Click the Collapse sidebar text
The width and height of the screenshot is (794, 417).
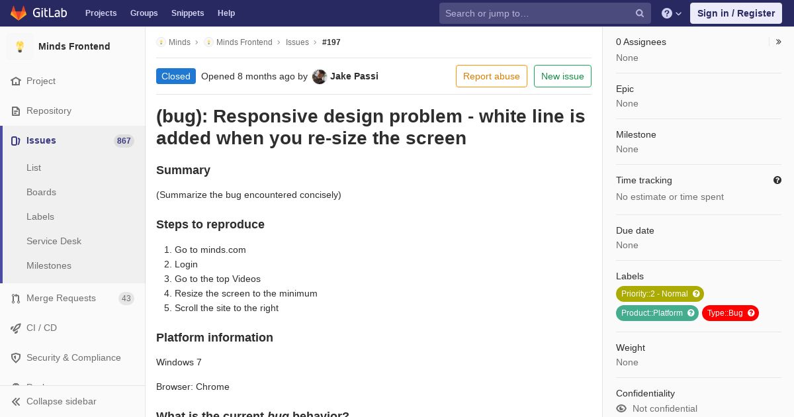(62, 402)
